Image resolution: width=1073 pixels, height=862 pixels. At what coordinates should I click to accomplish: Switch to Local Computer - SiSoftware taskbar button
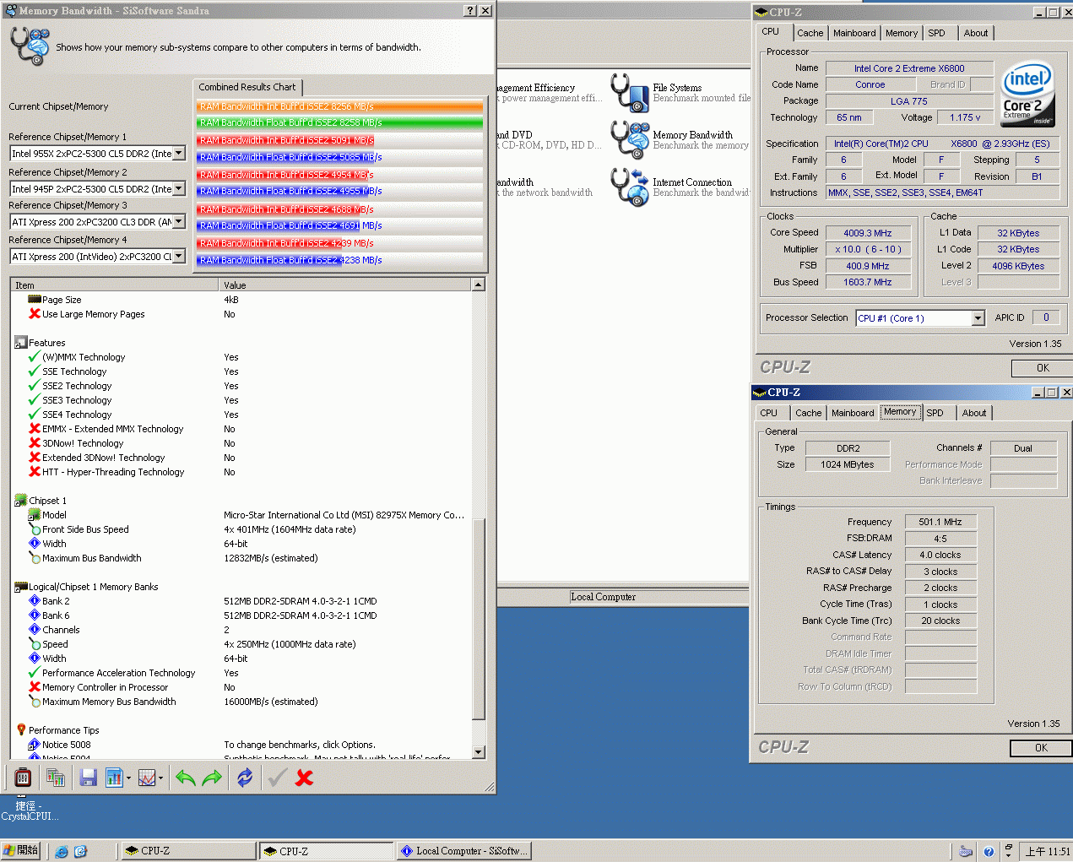point(464,851)
